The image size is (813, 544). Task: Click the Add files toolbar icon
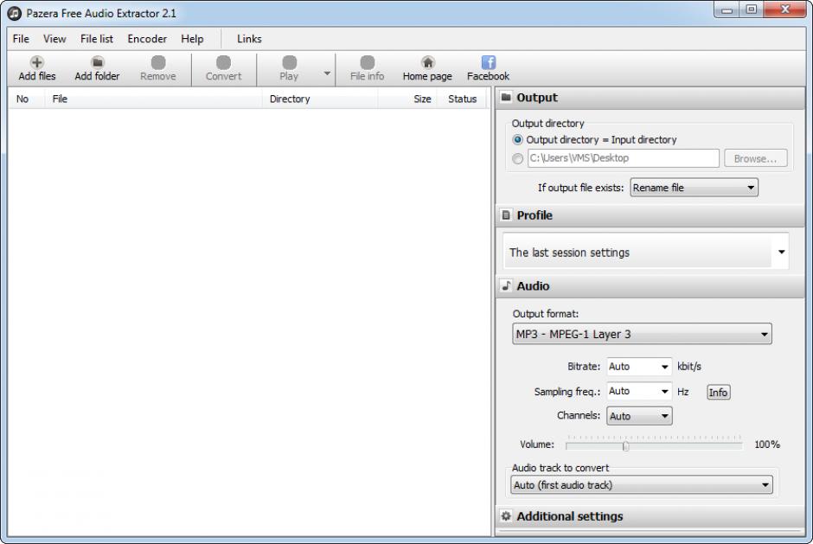coord(37,62)
